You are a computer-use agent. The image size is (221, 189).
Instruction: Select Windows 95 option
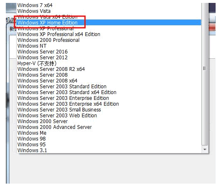tap(109, 145)
